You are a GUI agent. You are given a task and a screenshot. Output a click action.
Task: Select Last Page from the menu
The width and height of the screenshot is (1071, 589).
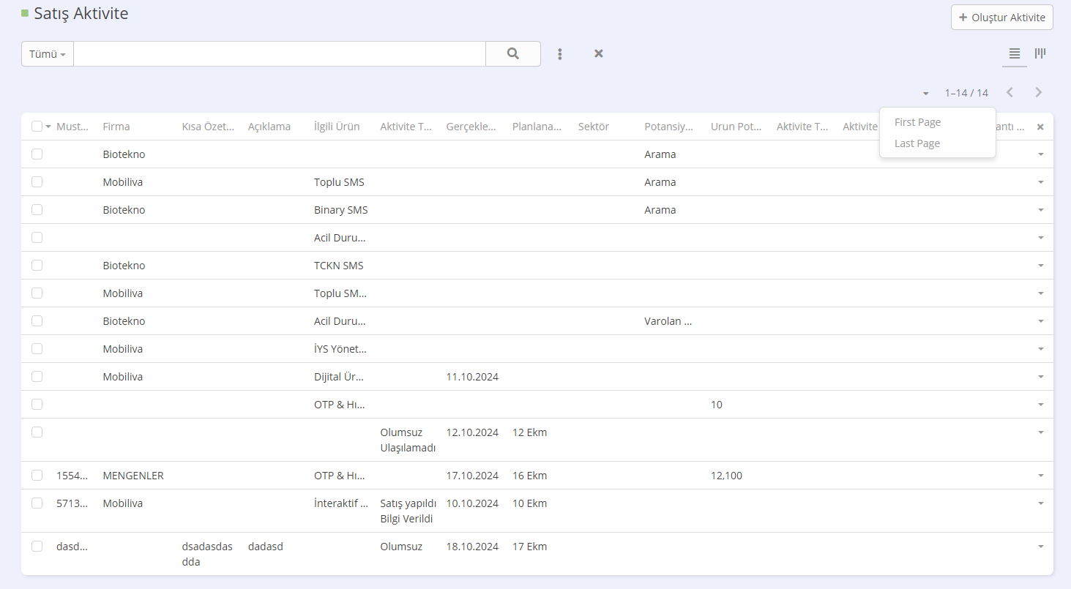917,143
